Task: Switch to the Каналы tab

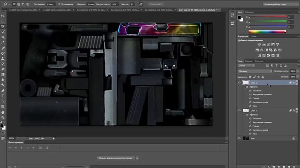Action: 248,61
